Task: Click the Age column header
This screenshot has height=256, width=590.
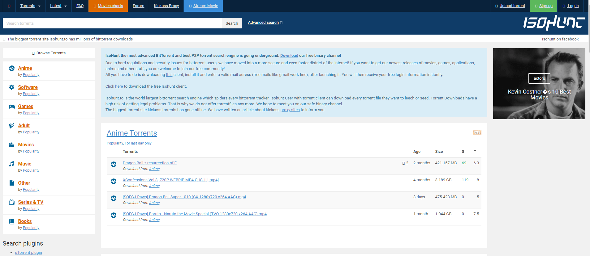Action: [x=417, y=152]
